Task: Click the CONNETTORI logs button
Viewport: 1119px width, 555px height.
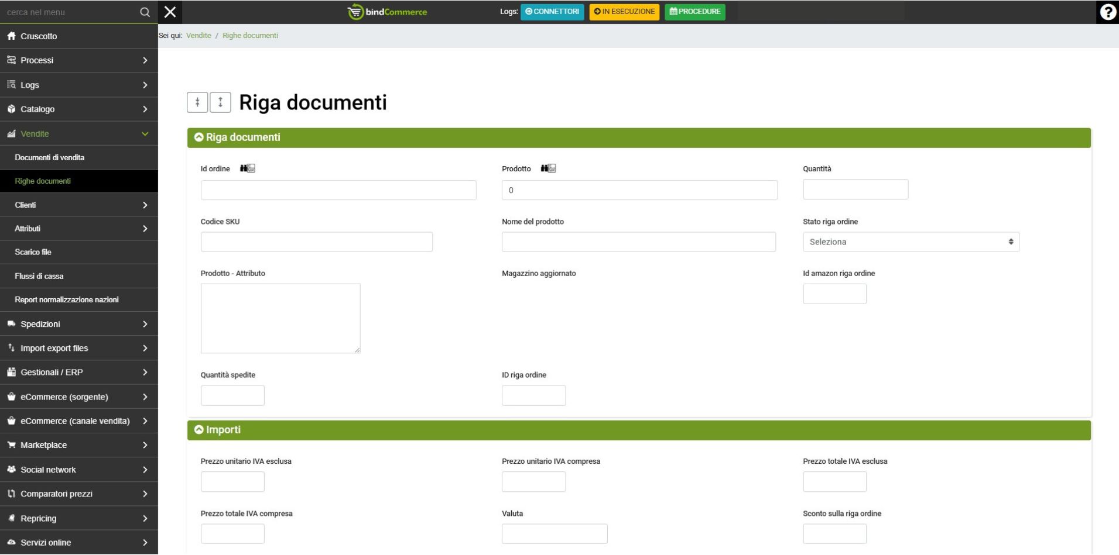Action: coord(552,12)
